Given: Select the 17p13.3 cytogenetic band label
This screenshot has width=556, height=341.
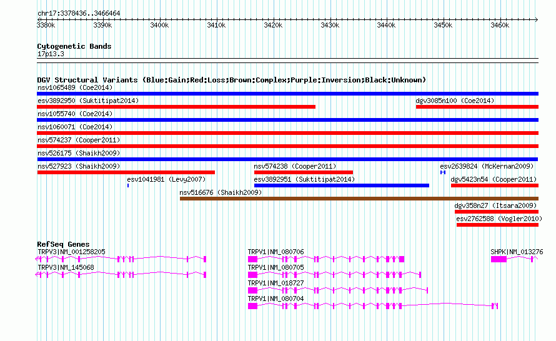Looking at the screenshot, I should [51, 54].
